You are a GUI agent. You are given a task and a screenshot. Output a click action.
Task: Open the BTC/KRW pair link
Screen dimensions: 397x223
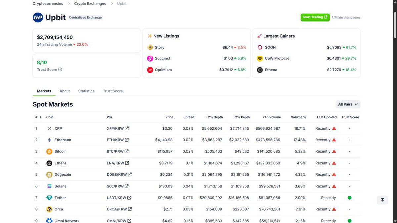click(x=117, y=151)
